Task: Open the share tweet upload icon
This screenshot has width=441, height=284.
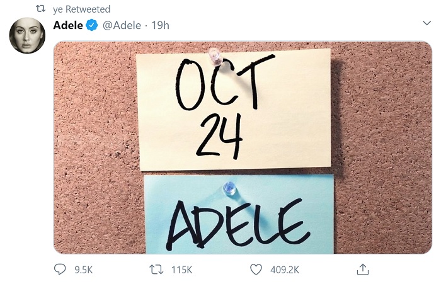Action: click(362, 270)
